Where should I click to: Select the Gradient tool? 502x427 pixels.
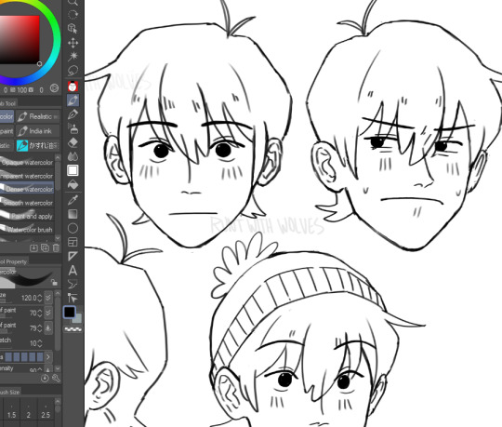click(73, 214)
